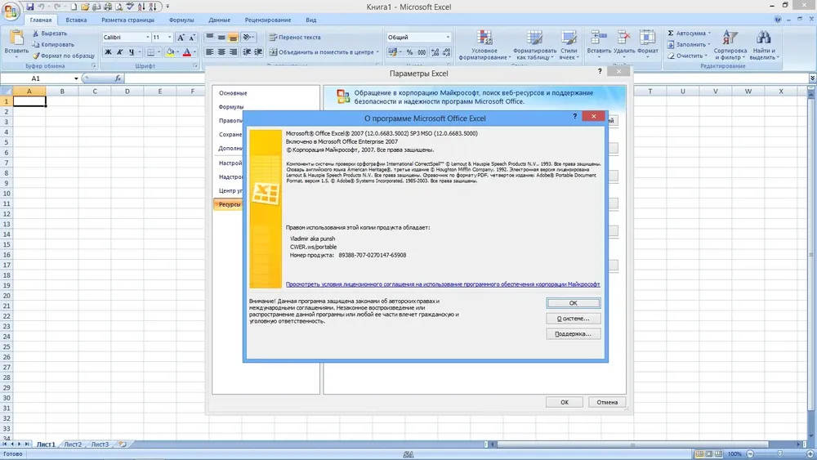
Task: Click the Save icon in quick access toolbar
Action: [29, 7]
